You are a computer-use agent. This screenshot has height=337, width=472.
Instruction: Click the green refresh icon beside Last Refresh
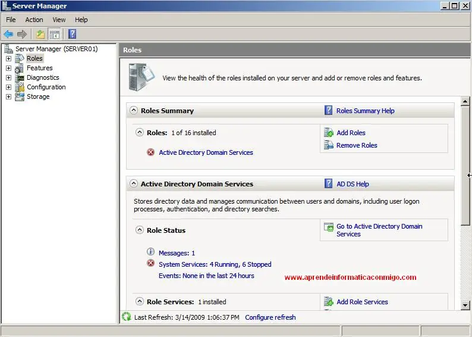tap(127, 317)
